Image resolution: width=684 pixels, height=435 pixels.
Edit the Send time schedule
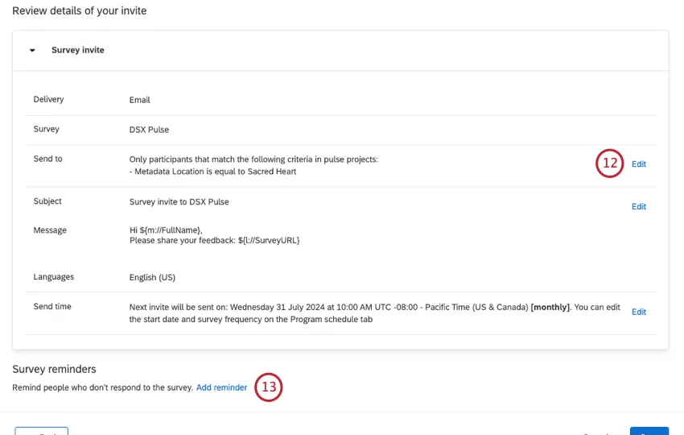click(638, 312)
